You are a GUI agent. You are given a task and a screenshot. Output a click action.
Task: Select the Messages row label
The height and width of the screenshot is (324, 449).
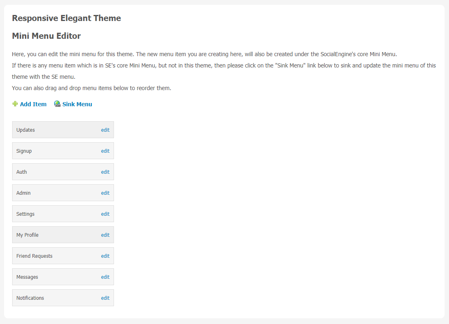tap(27, 277)
